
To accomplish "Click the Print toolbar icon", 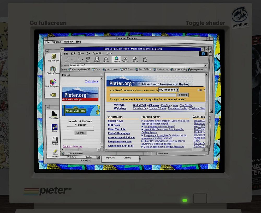I will point(145,59).
